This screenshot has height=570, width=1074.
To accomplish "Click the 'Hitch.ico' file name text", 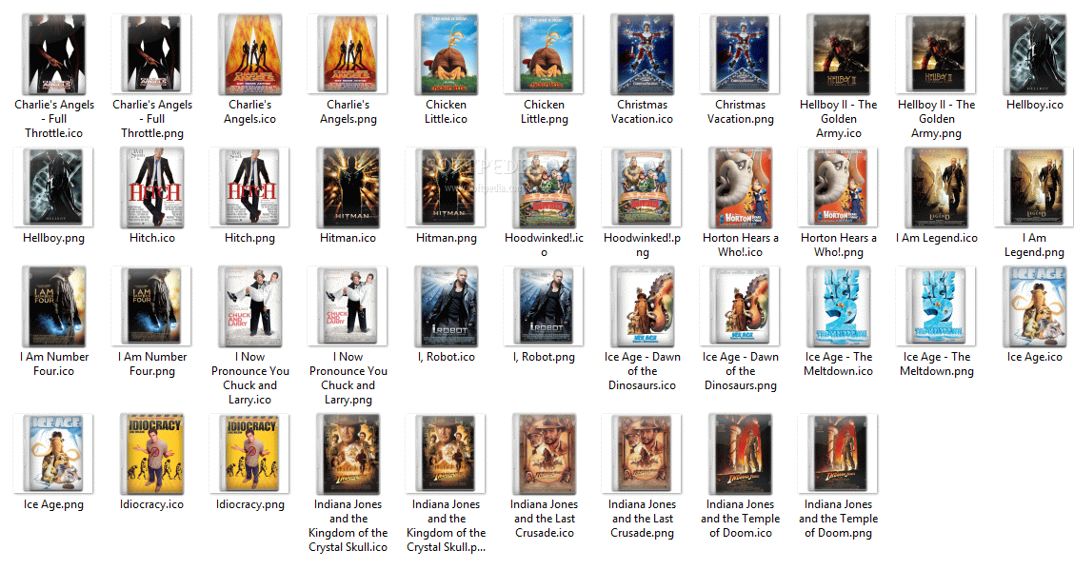I will (x=152, y=238).
